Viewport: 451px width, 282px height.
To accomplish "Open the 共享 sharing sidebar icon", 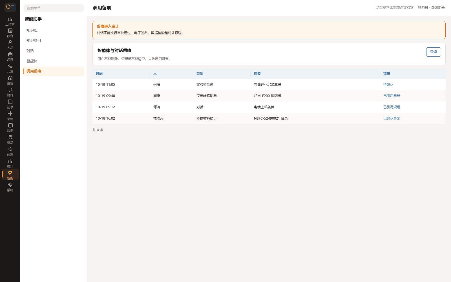I will (x=10, y=69).
